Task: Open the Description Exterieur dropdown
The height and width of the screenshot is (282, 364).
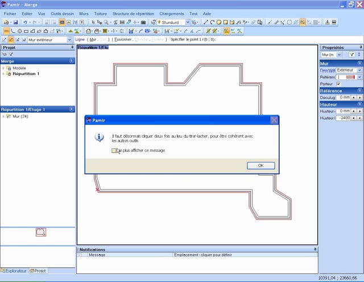Action: click(359, 70)
